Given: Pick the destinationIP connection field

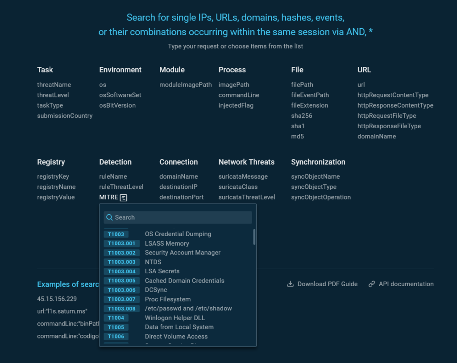Looking at the screenshot, I should (x=179, y=187).
